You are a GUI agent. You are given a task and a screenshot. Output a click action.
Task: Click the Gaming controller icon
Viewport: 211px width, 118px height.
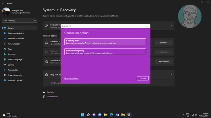point(5,65)
